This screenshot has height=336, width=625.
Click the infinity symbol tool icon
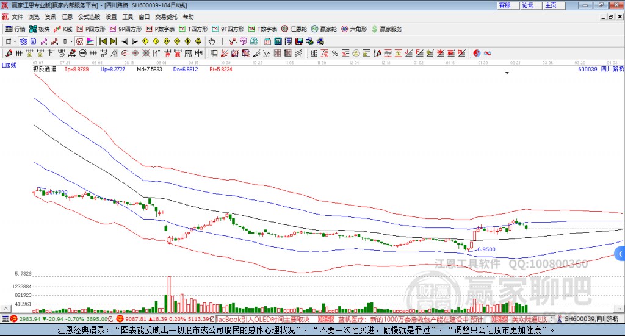pyautogui.click(x=488, y=53)
